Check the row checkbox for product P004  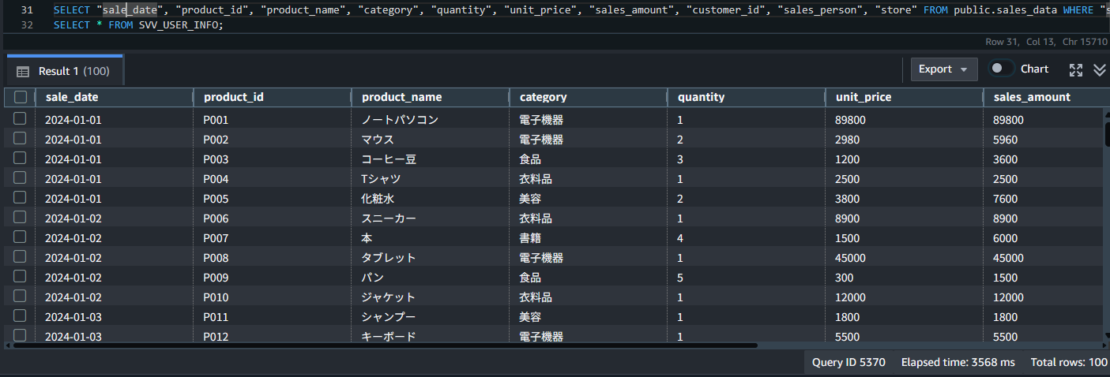pos(20,178)
